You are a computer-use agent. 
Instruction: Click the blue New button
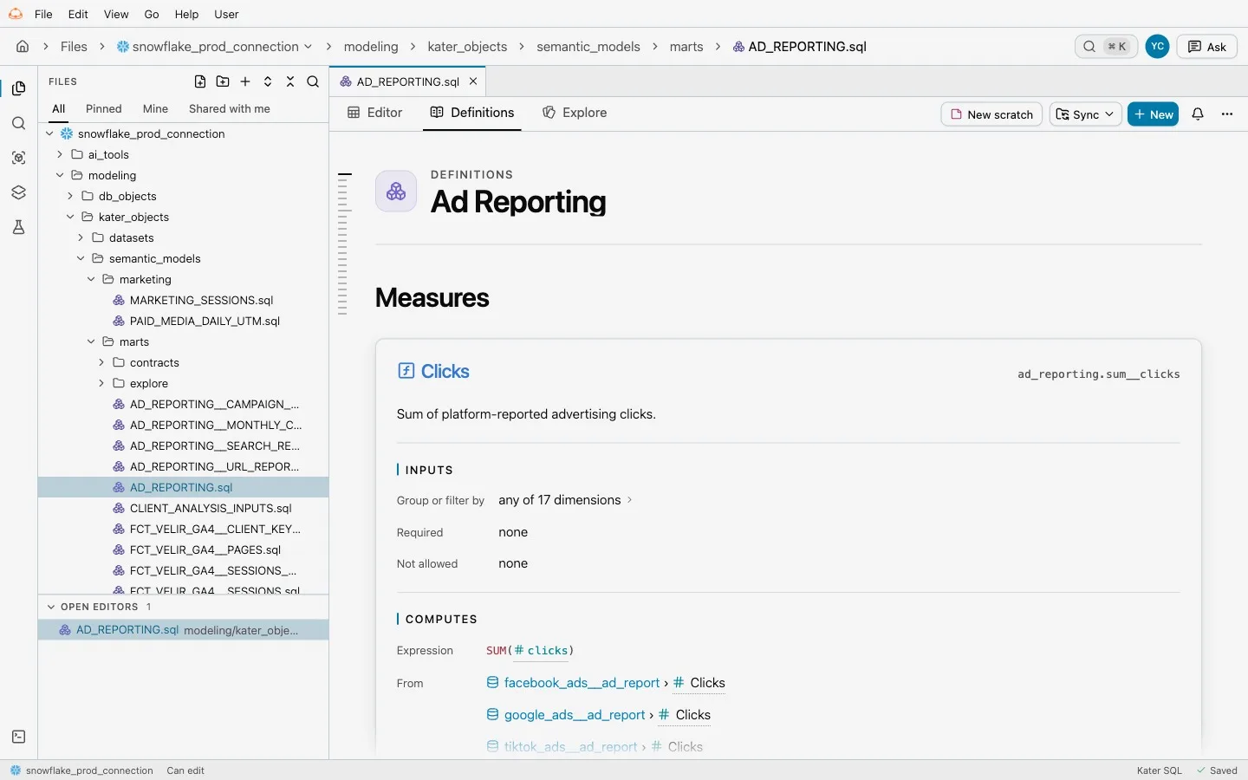pyautogui.click(x=1153, y=114)
